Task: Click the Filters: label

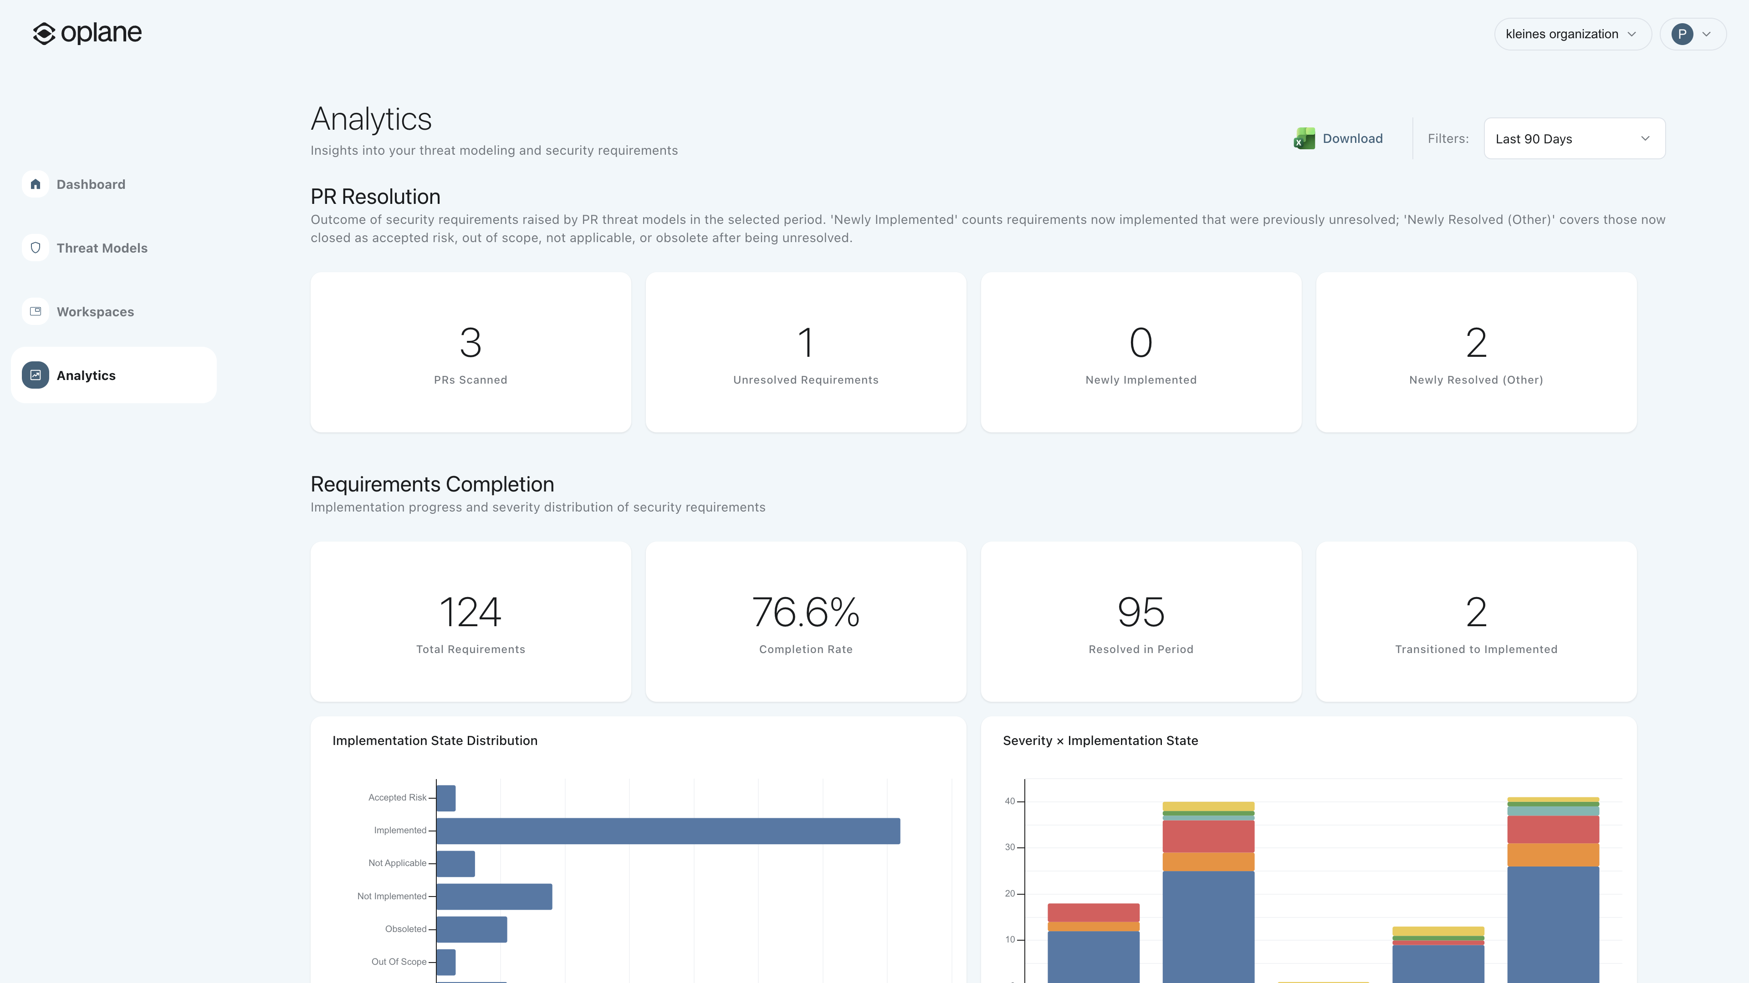Action: (1448, 138)
